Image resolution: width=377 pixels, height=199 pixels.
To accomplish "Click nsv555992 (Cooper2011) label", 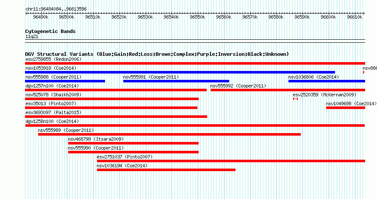I will 238,86.
